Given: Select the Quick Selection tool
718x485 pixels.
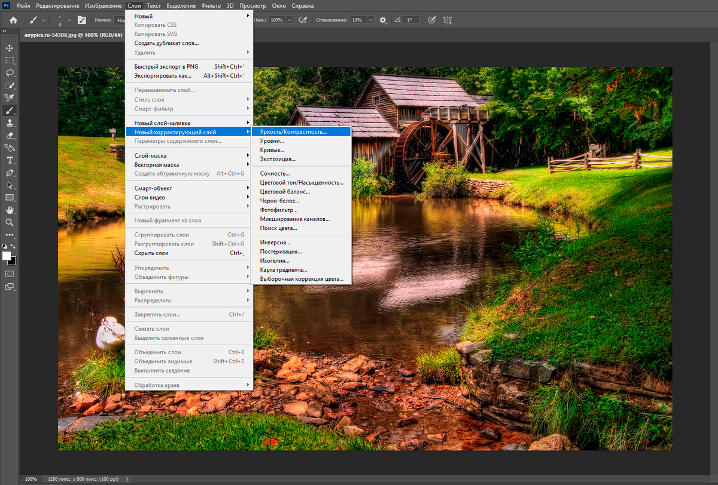Looking at the screenshot, I should point(10,85).
